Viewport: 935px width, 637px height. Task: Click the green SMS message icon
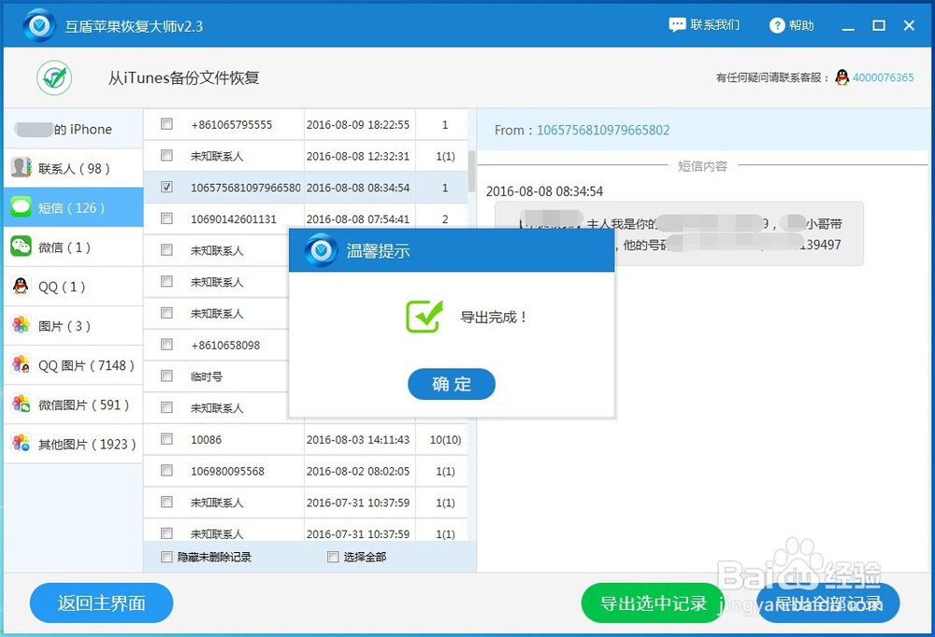[x=21, y=206]
